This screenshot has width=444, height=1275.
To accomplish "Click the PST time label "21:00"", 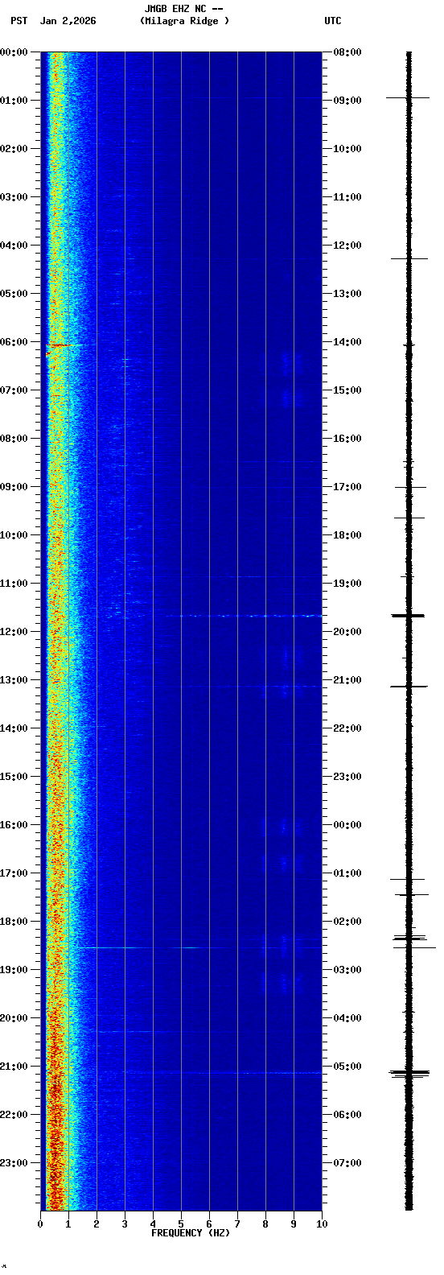I will pos(14,1067).
